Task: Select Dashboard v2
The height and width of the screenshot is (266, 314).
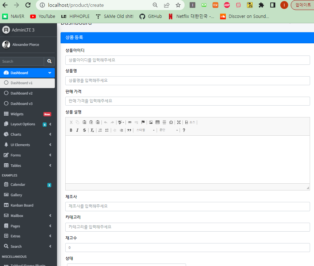Action: pyautogui.click(x=27, y=93)
